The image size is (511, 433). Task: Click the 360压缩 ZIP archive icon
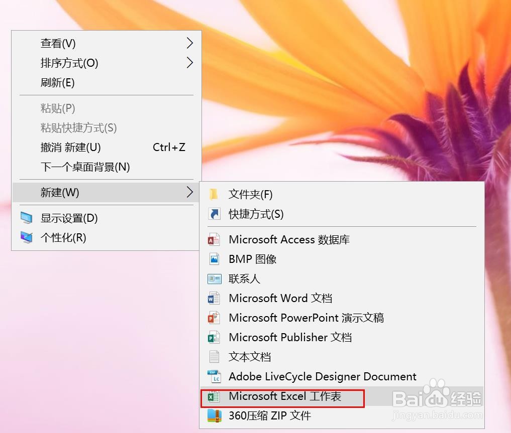(x=214, y=415)
